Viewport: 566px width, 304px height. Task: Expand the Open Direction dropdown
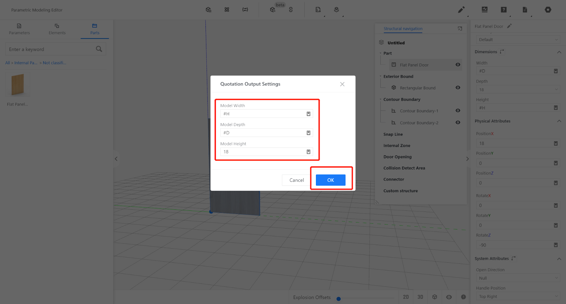point(518,278)
